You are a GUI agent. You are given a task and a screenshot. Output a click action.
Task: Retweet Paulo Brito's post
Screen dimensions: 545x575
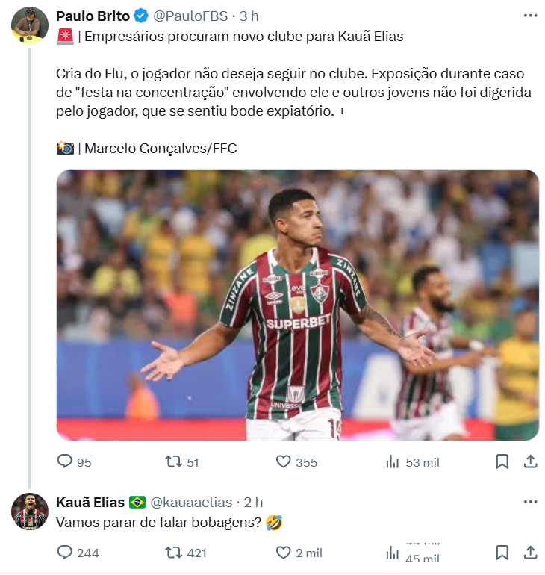click(174, 462)
